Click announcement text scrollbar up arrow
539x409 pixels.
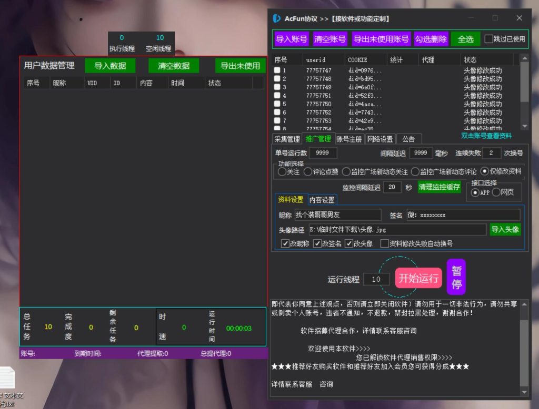[x=524, y=304]
